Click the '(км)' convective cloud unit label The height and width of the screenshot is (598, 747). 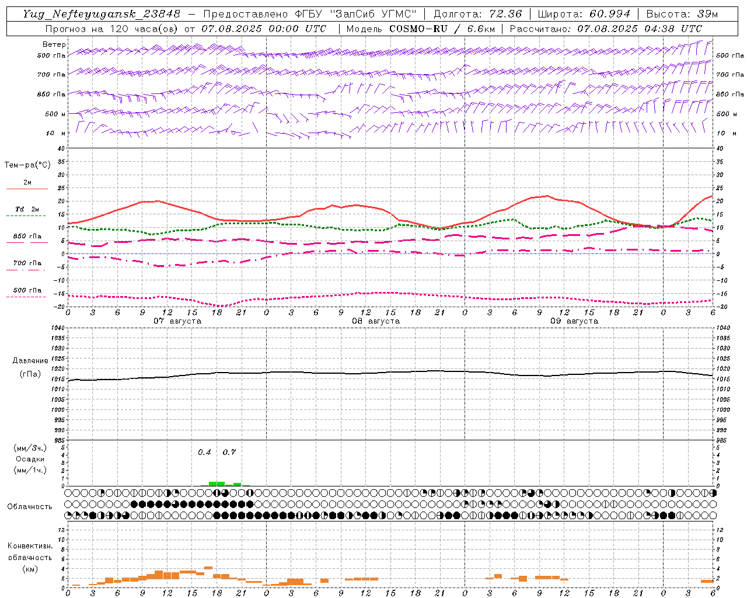[30, 569]
